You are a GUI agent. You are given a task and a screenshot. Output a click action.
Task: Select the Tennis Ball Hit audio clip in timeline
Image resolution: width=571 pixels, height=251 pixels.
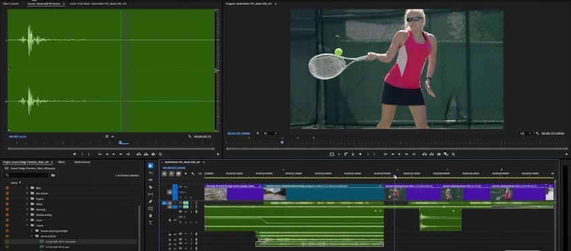coord(440,219)
